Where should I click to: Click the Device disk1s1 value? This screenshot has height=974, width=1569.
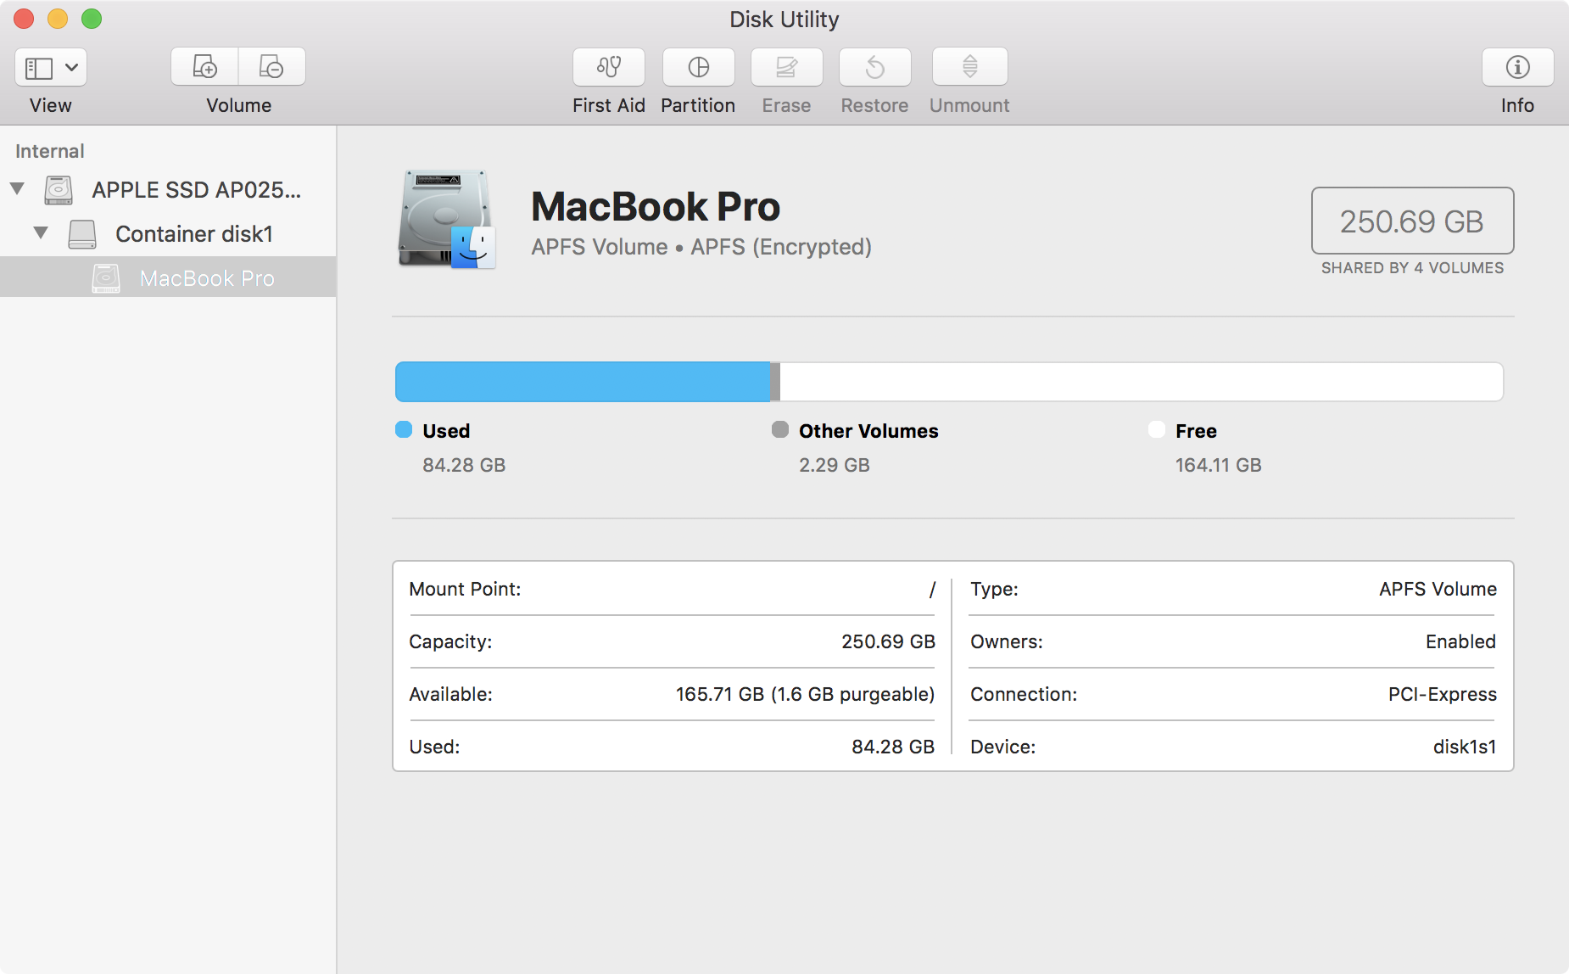click(1465, 747)
